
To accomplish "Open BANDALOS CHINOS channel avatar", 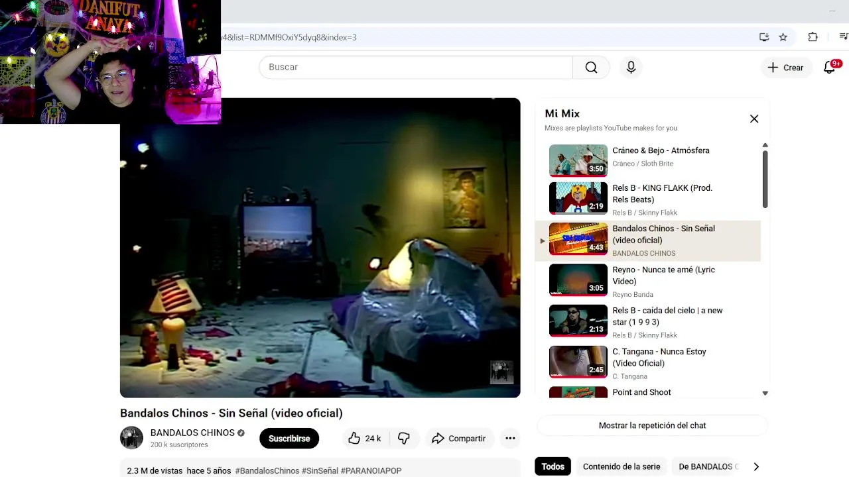I will [131, 438].
